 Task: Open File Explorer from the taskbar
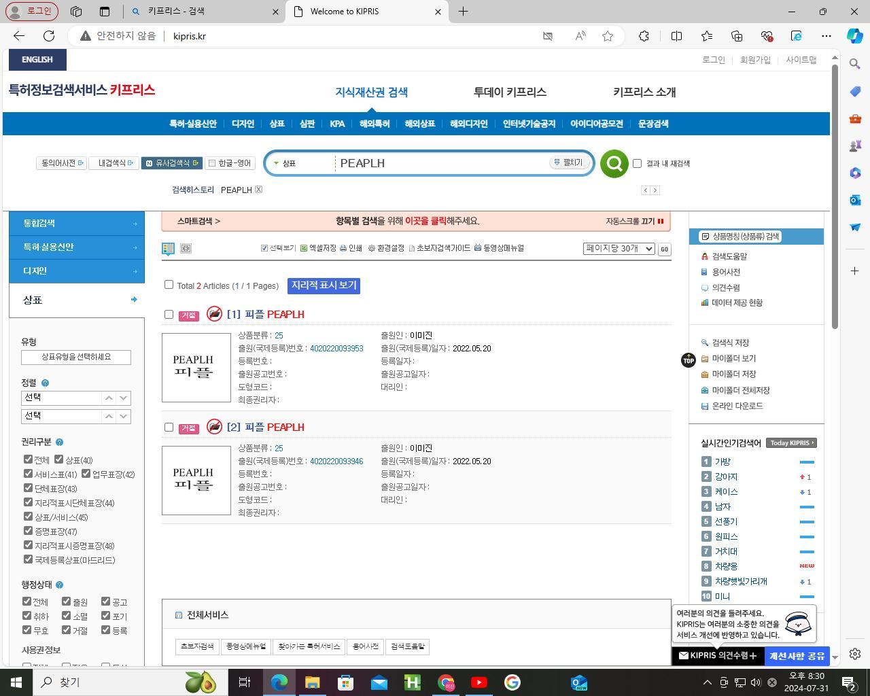313,682
